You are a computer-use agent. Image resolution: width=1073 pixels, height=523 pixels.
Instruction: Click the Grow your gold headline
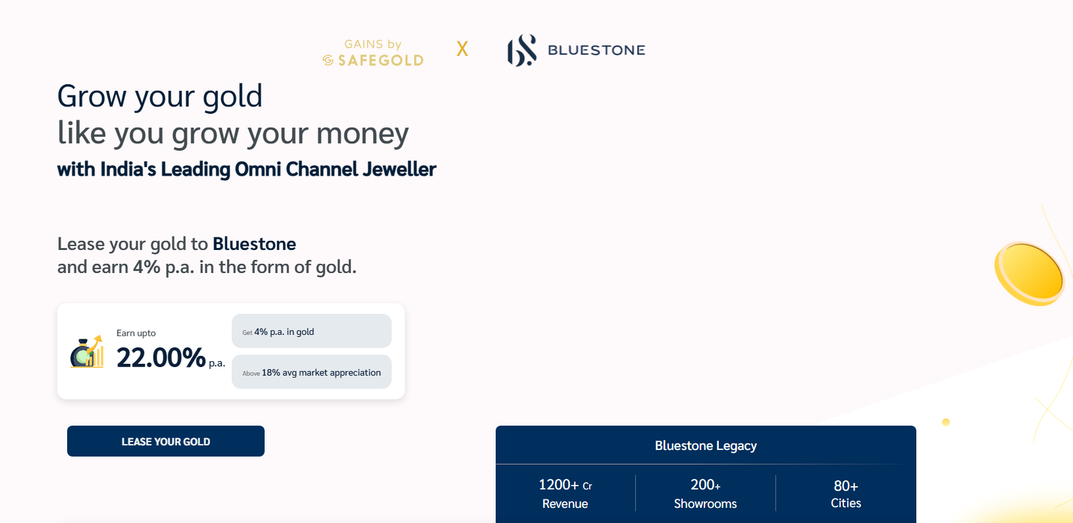(160, 96)
